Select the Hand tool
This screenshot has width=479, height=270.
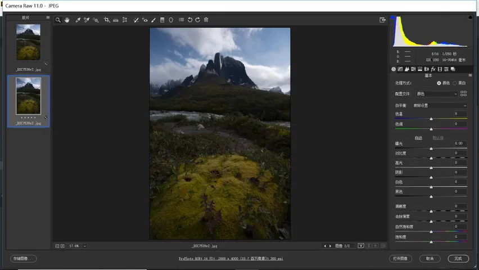click(67, 20)
